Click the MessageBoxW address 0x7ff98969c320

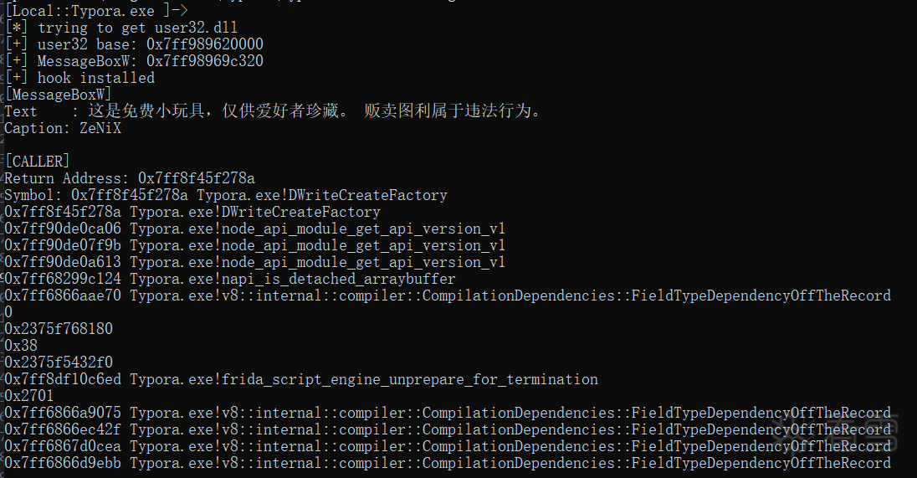205,61
